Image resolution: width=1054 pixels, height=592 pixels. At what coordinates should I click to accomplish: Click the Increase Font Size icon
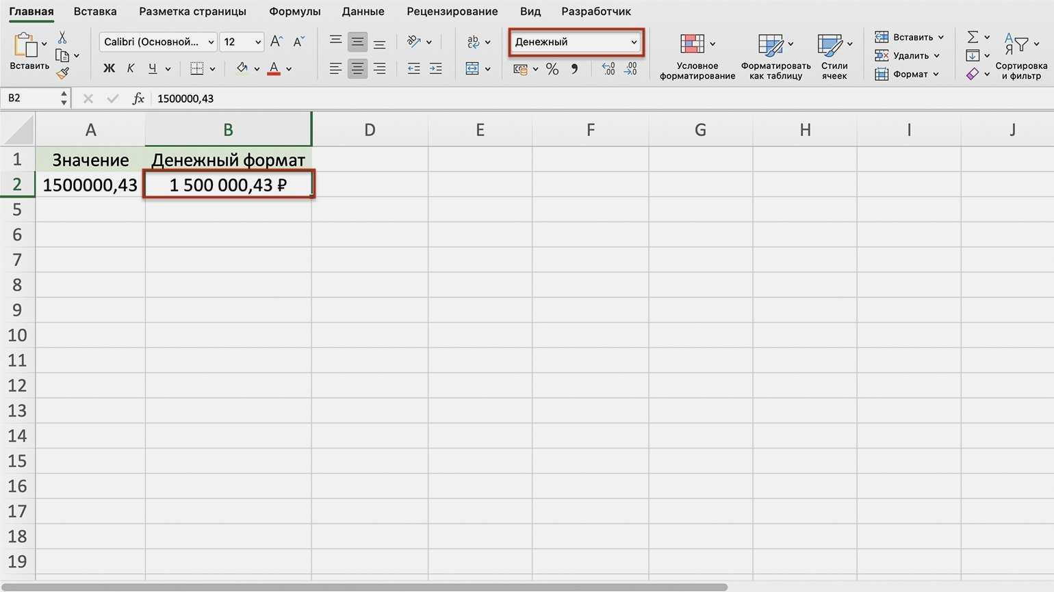point(276,42)
